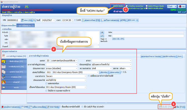Open the ขอเปล stretcher request section
Image resolution: width=187 pixels, height=110 pixels.
pos(14,87)
